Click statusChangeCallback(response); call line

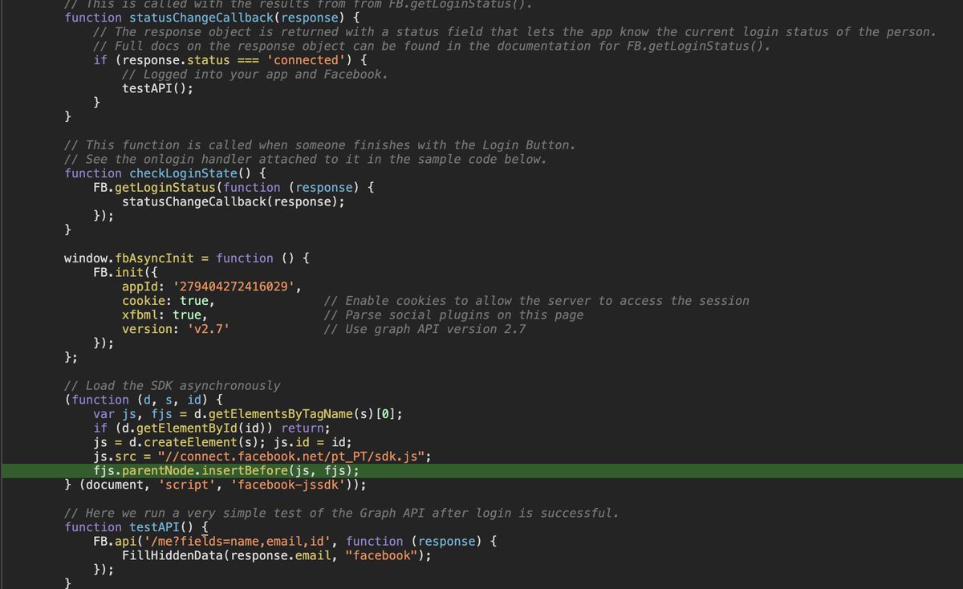pyautogui.click(x=233, y=201)
